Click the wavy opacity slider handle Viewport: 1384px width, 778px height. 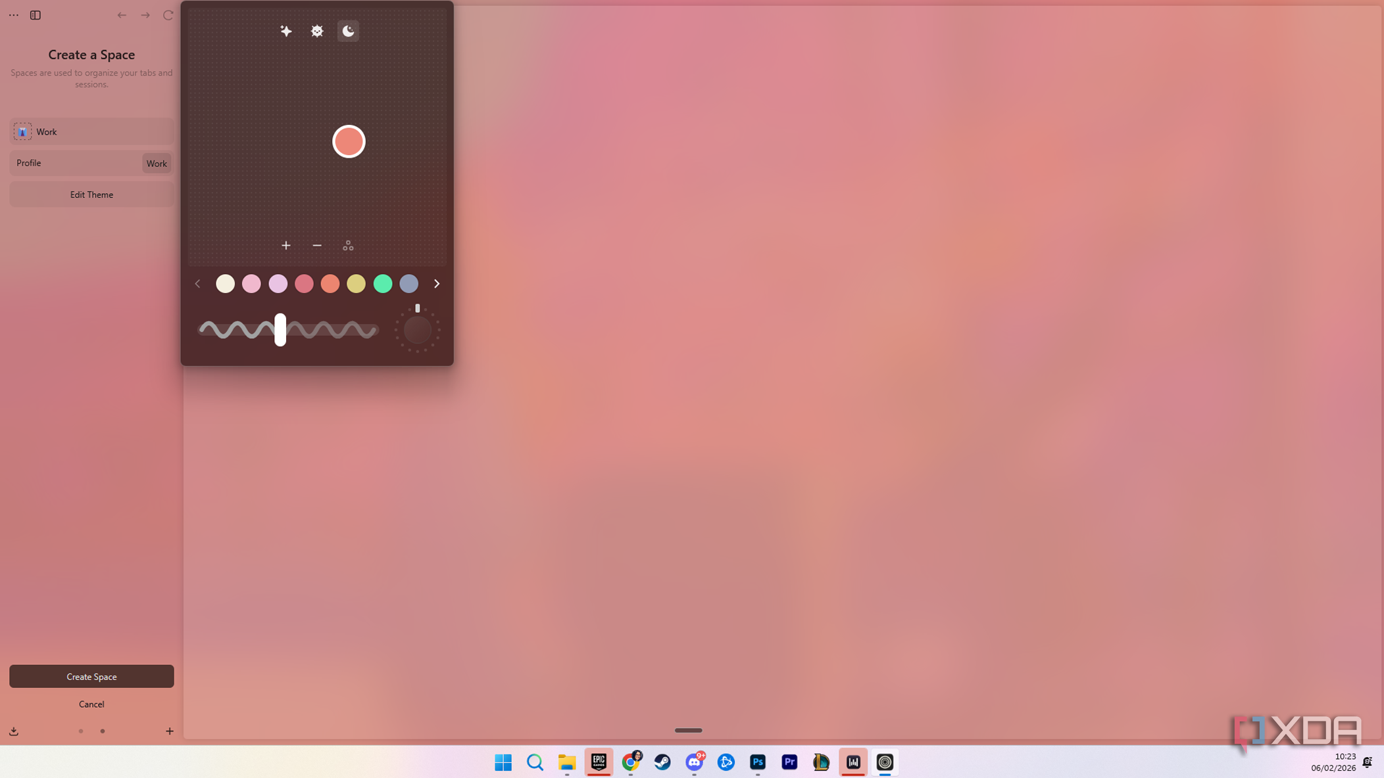pos(280,330)
